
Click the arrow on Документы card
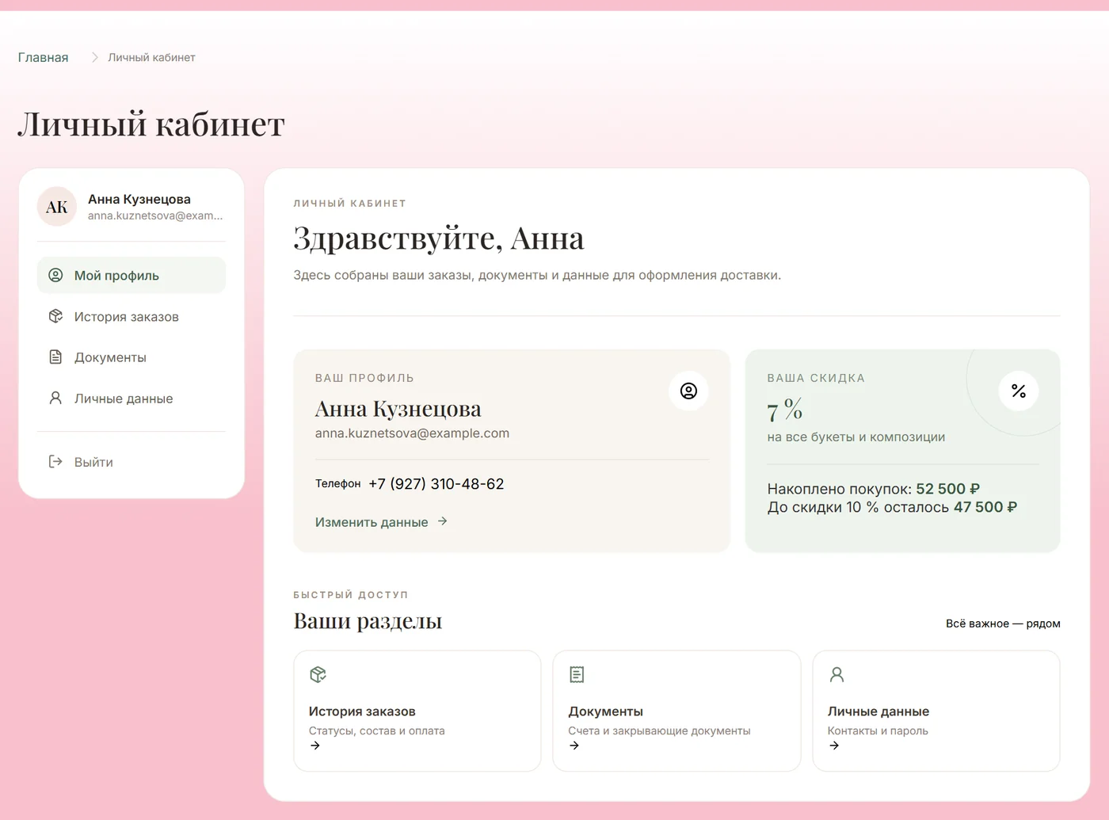(574, 746)
